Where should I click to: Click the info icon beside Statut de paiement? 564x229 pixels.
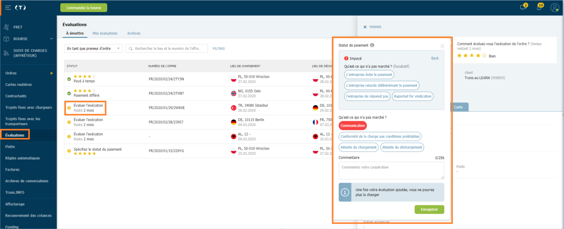(372, 45)
